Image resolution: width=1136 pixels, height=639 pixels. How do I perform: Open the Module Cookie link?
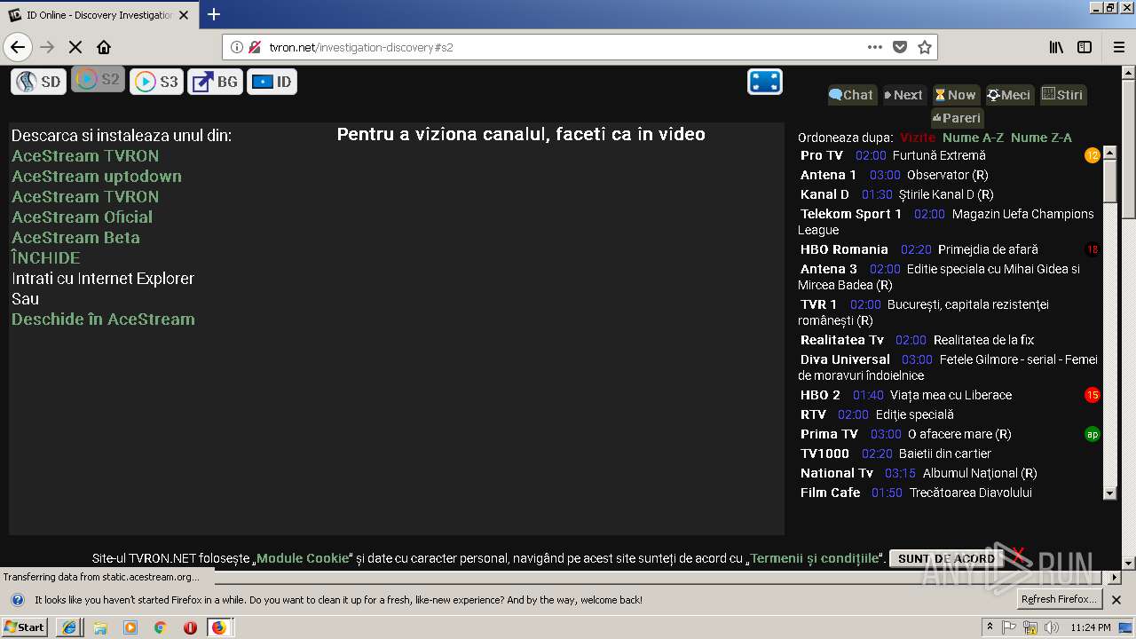303,558
